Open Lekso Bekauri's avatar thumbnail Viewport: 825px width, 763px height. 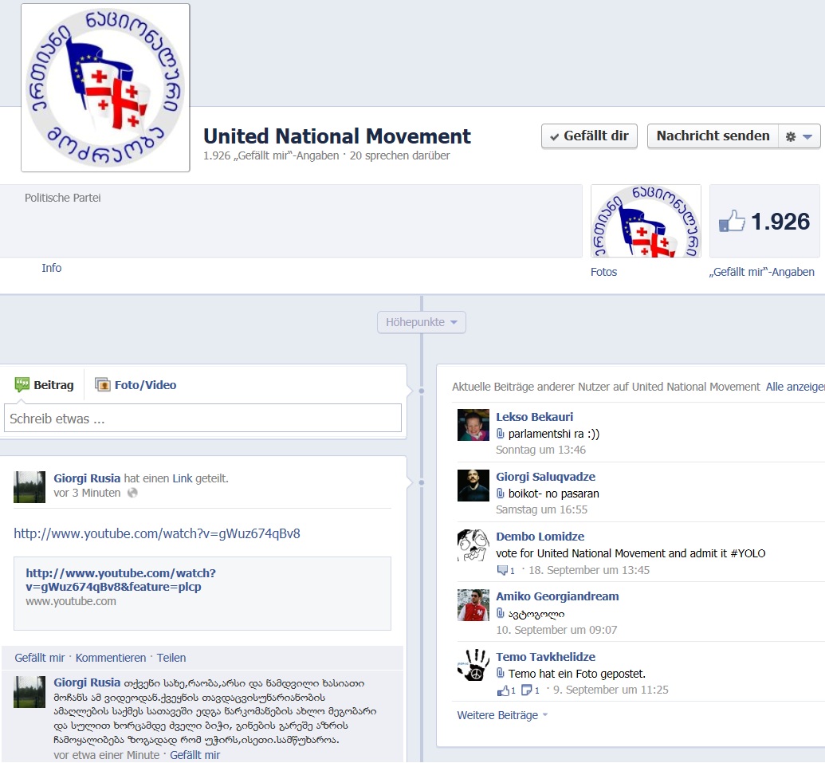(x=473, y=425)
